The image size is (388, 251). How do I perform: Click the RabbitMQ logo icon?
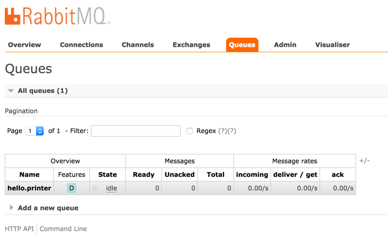coord(13,16)
